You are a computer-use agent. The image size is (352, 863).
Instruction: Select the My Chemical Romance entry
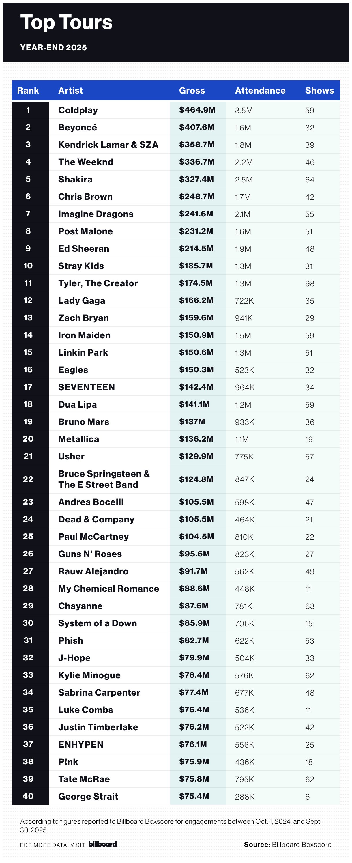tap(108, 589)
